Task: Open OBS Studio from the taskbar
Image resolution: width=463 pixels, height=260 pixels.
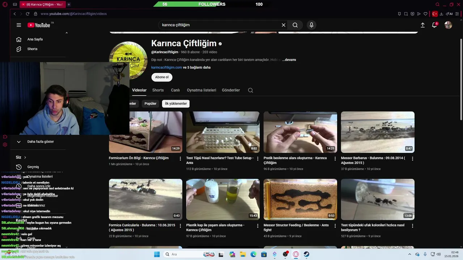Action: tap(285, 254)
